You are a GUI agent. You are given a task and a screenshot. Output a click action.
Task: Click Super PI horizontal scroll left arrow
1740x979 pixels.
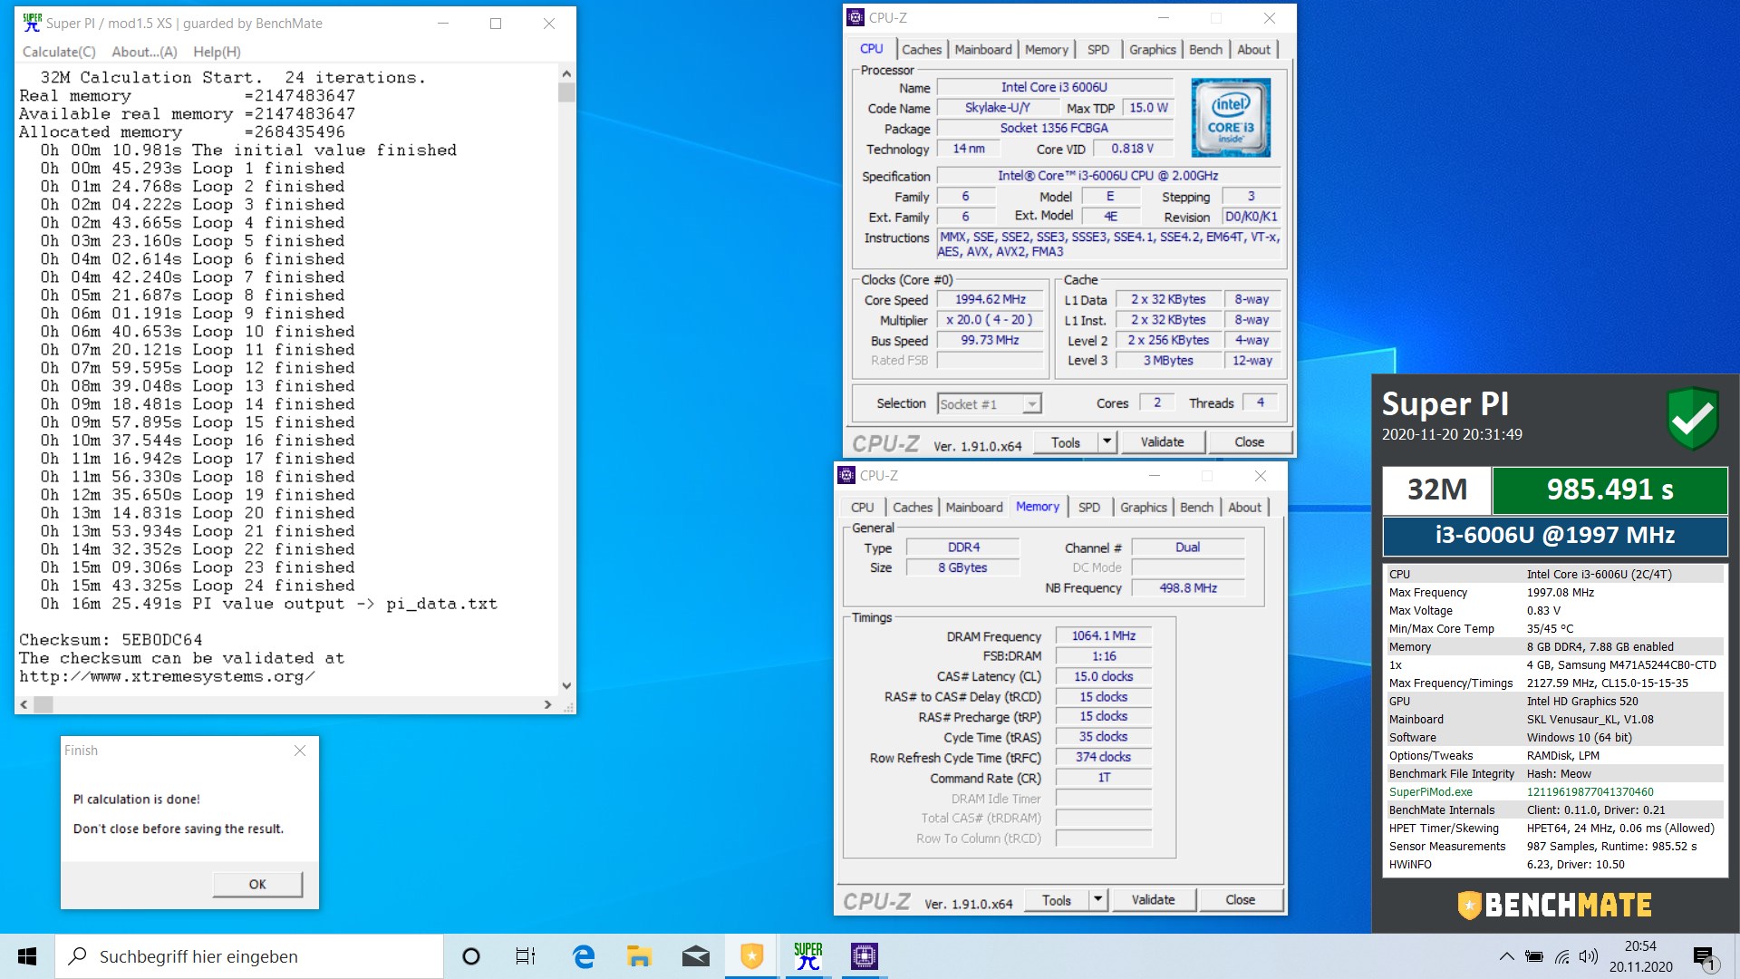pyautogui.click(x=24, y=704)
